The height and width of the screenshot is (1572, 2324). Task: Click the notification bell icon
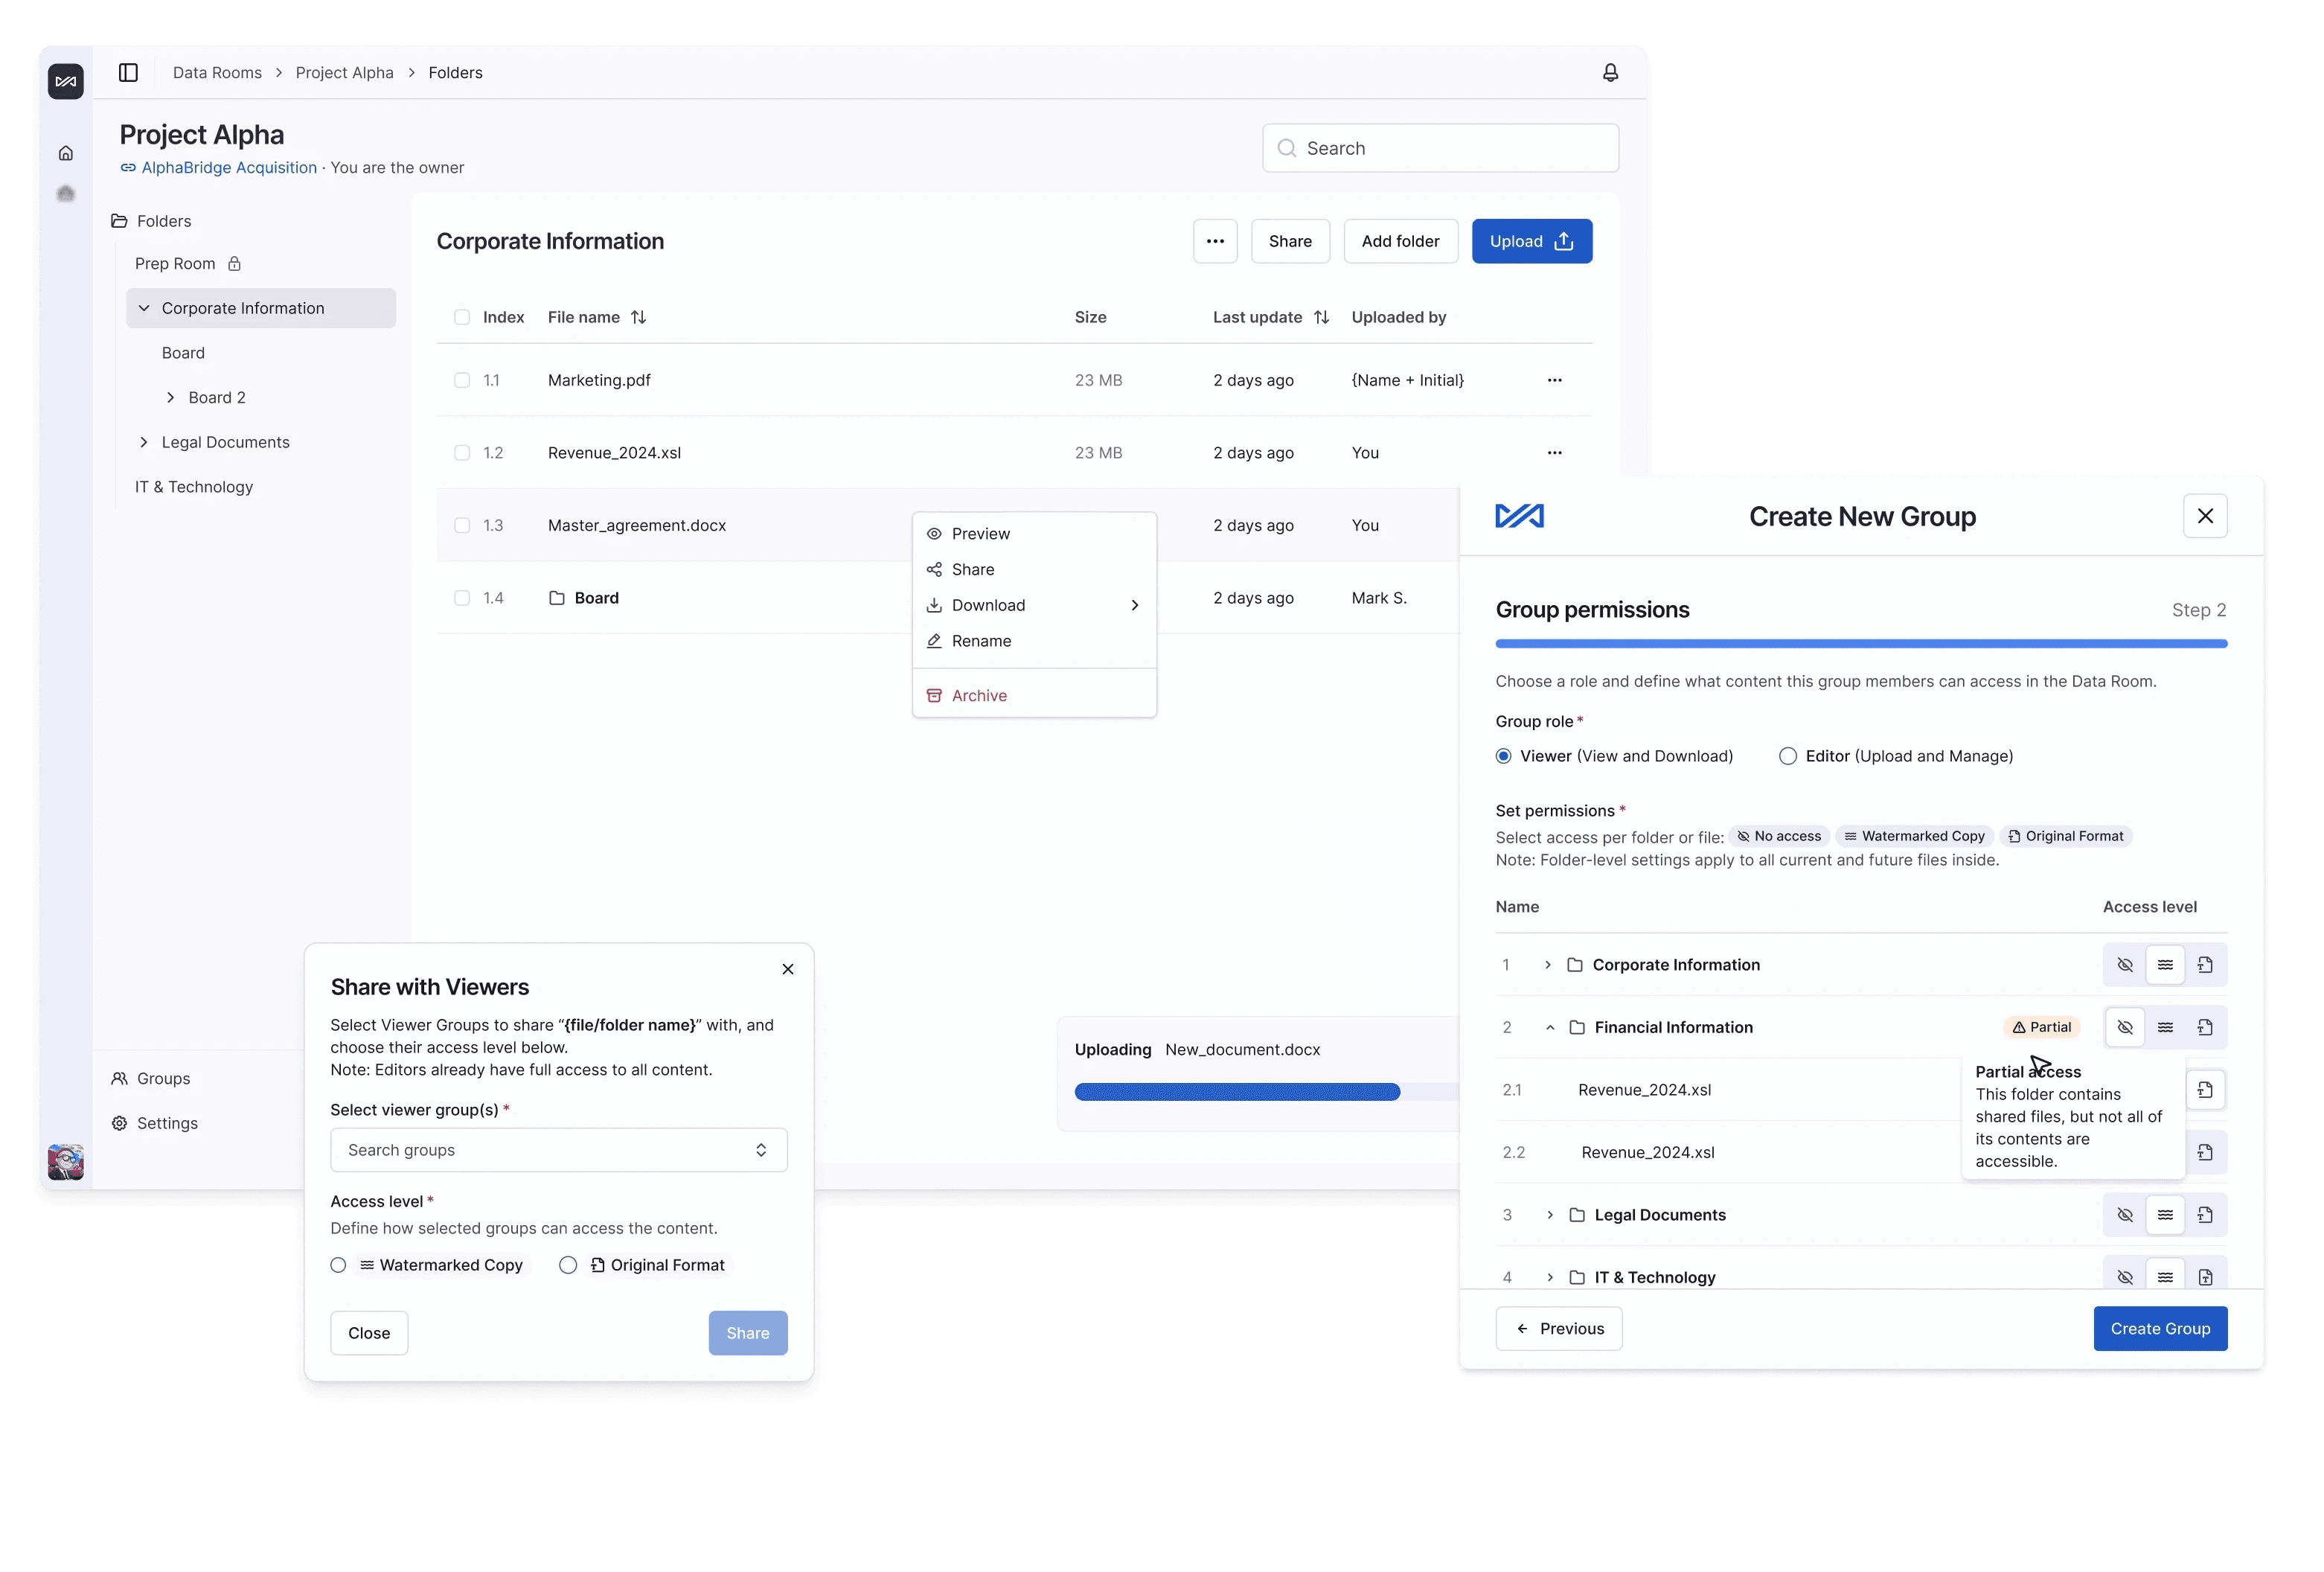(x=1610, y=73)
